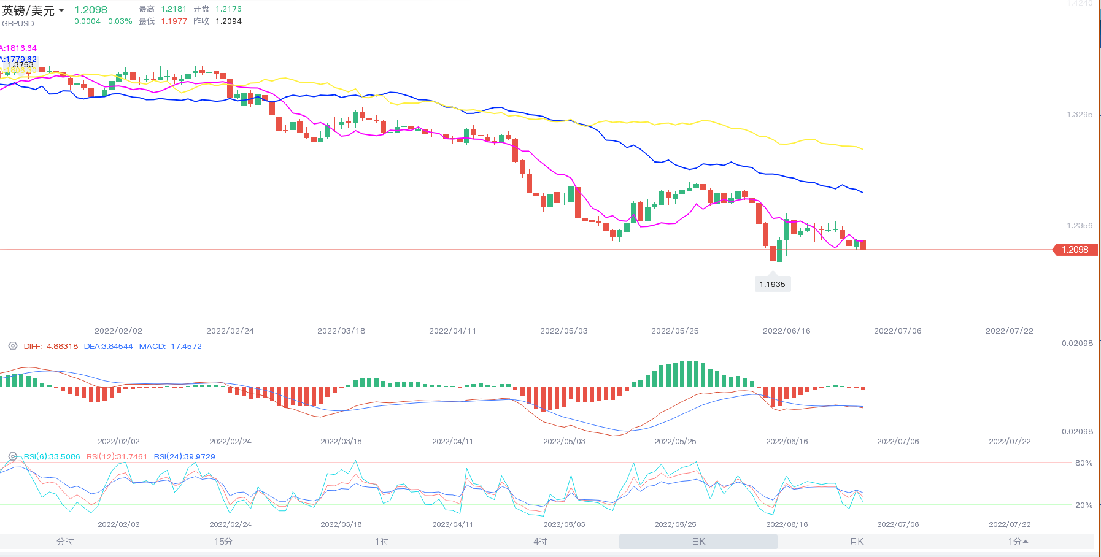Click the RSI(24) value label
Screen dimensions: 1101x557
point(184,456)
